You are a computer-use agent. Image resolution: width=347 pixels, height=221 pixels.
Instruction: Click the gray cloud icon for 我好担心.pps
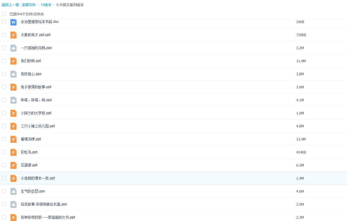(x=13, y=74)
